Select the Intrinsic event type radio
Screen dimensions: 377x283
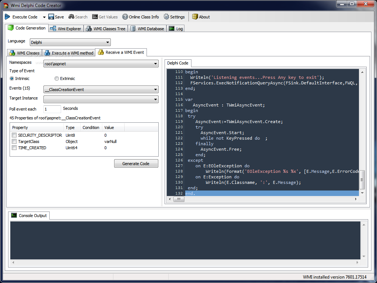(x=11, y=78)
